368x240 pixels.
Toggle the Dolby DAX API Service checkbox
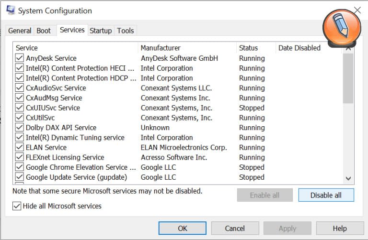coord(19,128)
